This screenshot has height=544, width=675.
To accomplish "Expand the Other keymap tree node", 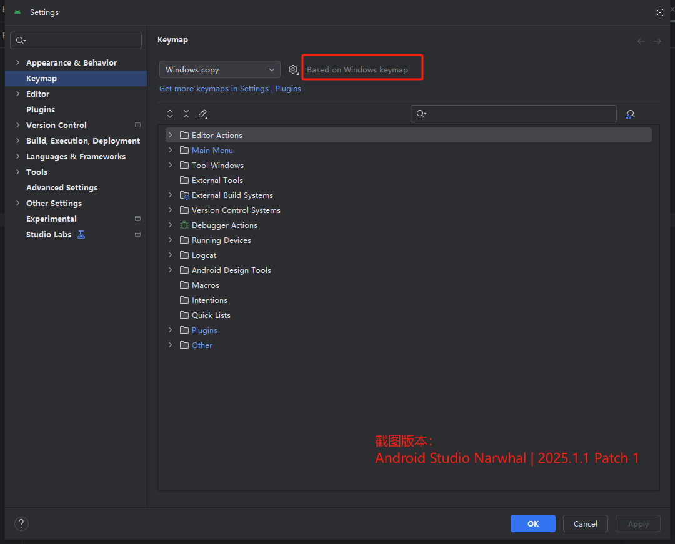I will (171, 345).
